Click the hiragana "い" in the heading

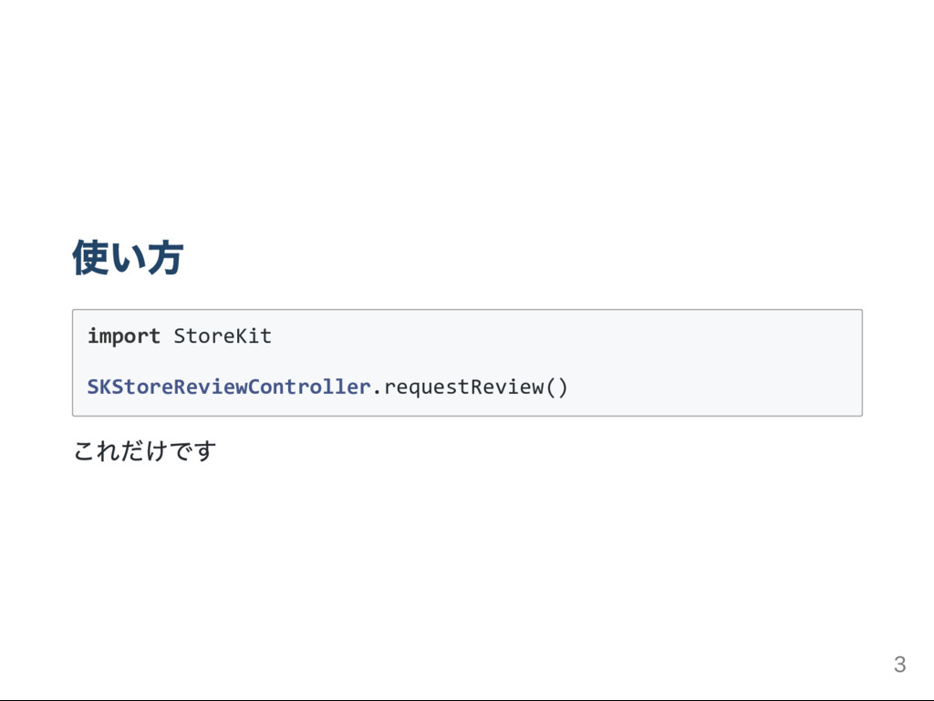point(128,260)
